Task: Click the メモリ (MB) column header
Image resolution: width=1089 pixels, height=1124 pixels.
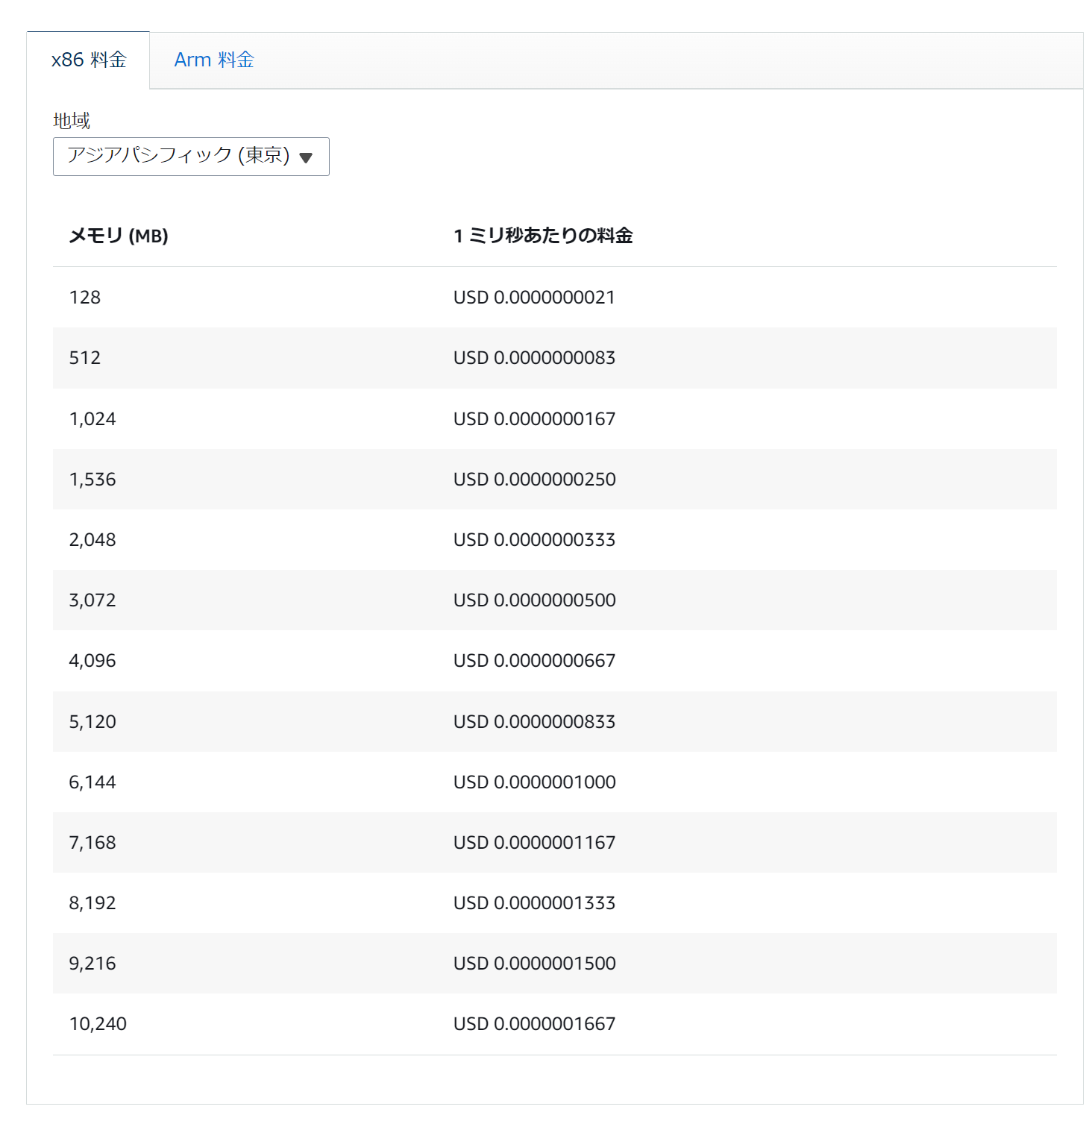Action: click(x=119, y=236)
